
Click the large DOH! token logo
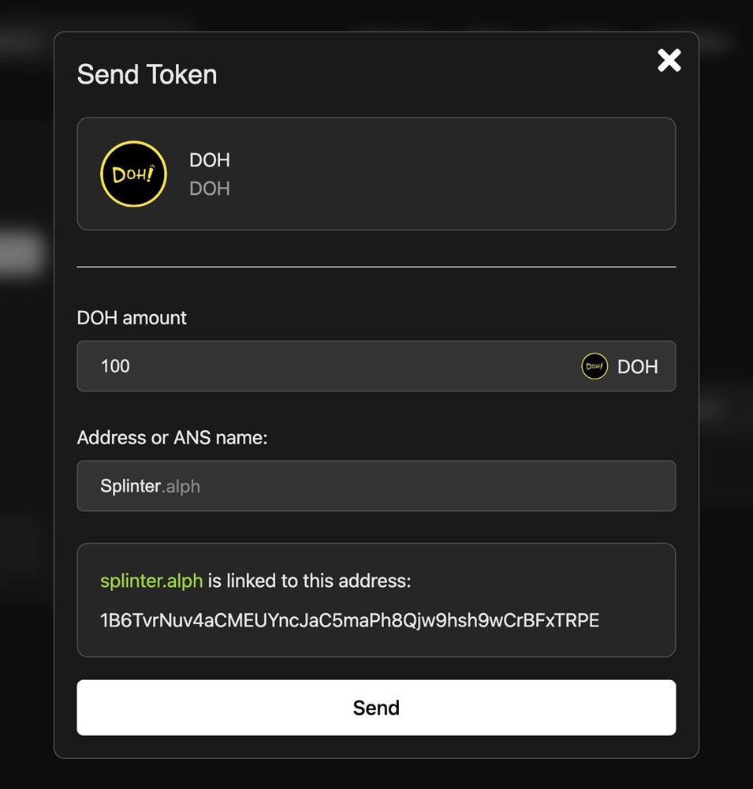(x=133, y=174)
